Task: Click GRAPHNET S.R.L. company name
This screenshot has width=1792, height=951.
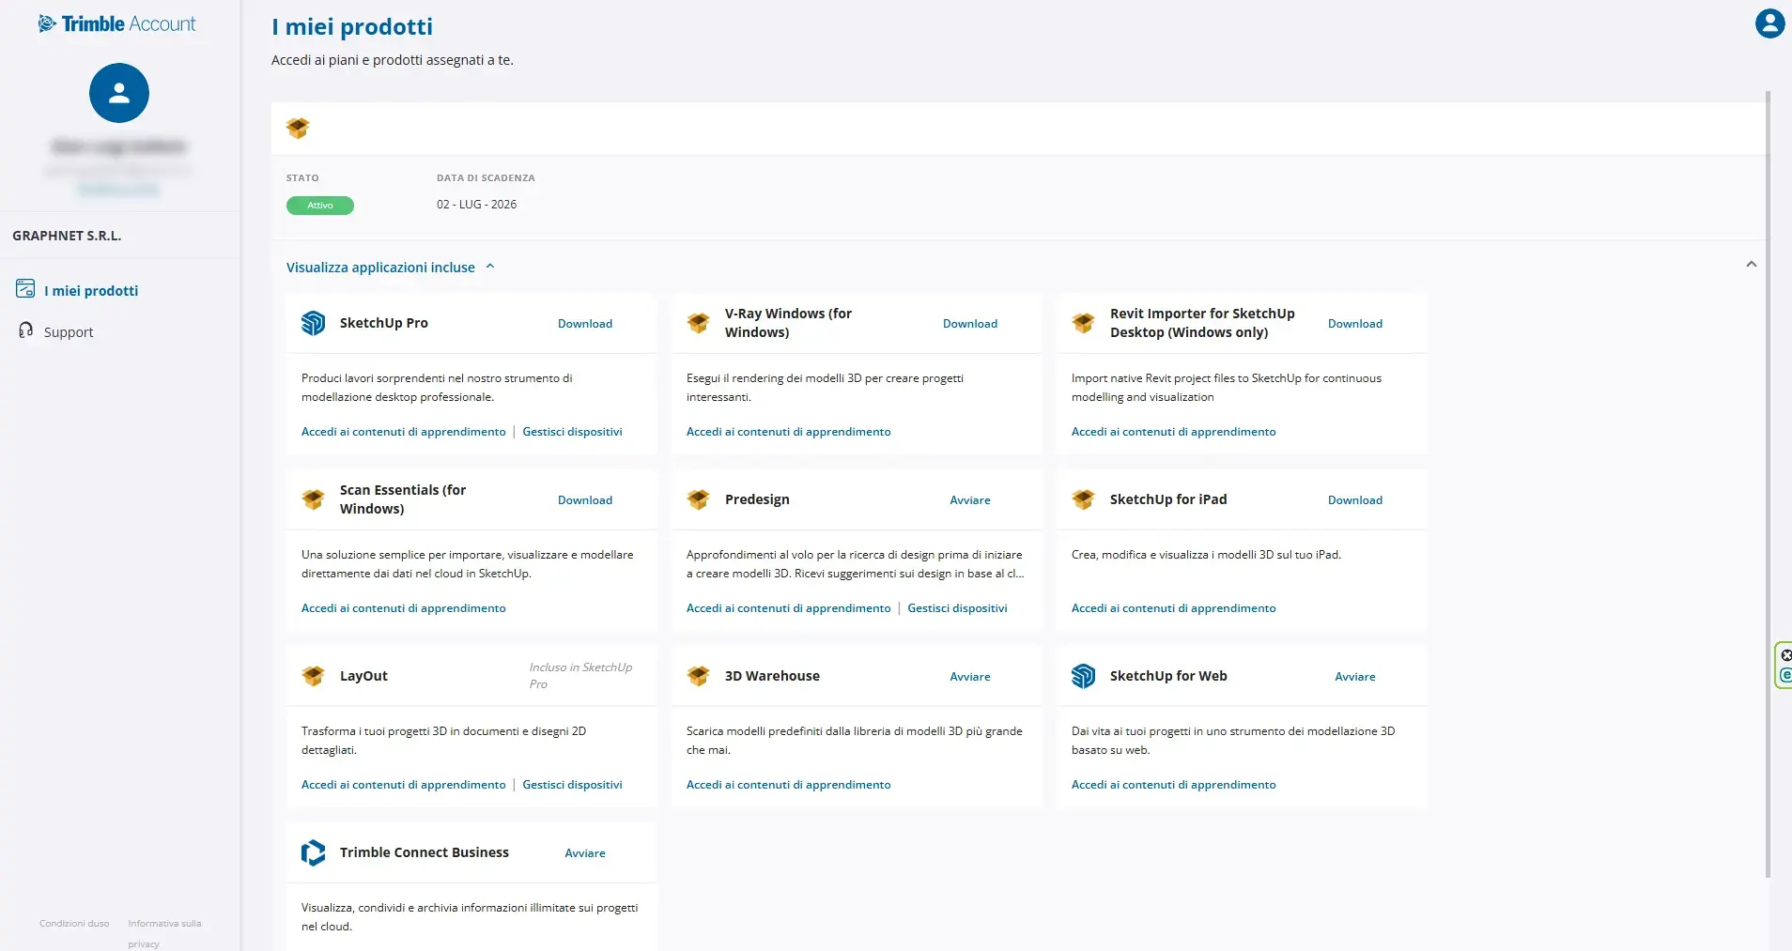Action: 67,236
